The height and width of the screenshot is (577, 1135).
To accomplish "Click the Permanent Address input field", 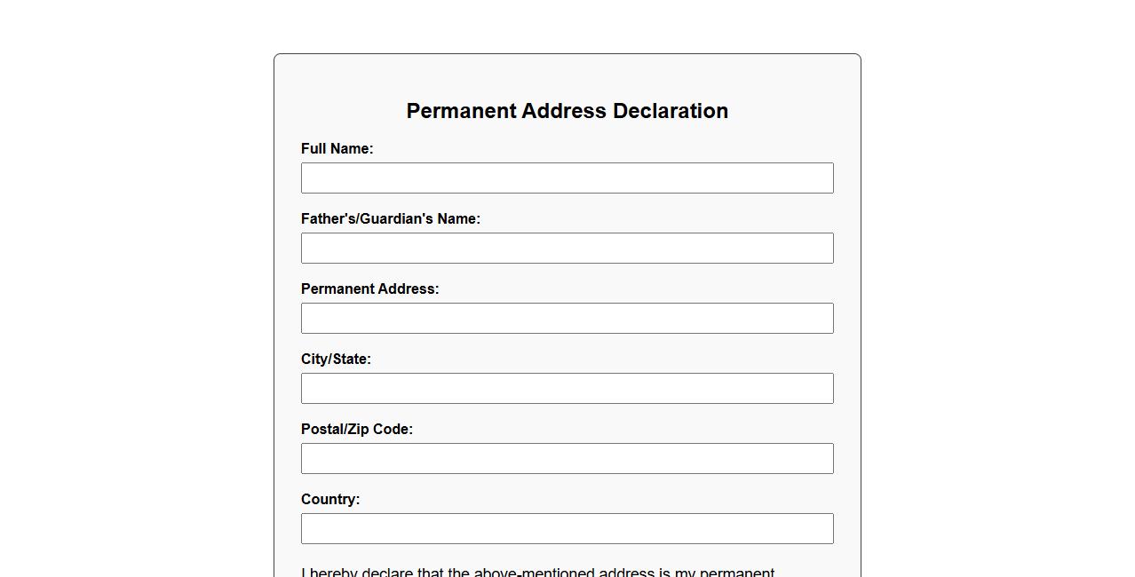I will (567, 318).
